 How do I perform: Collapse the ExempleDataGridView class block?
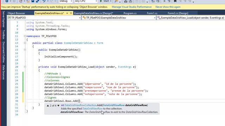click(25, 43)
